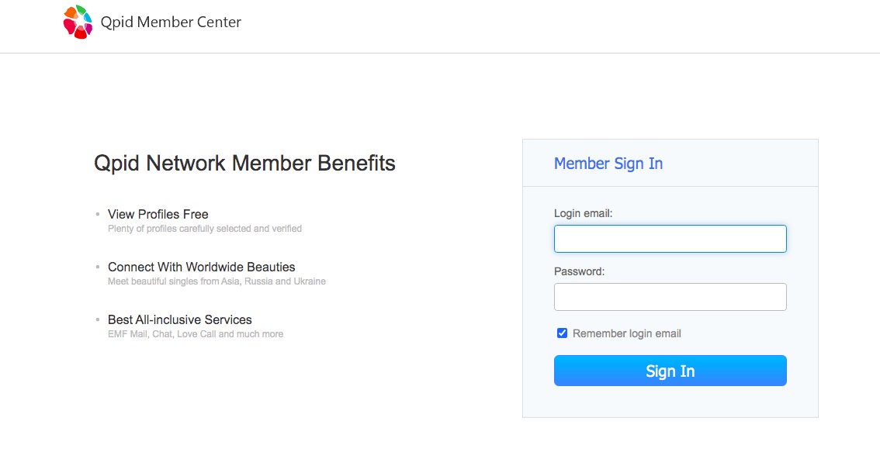Uncheck the Remember login email checkbox
This screenshot has height=452, width=880.
coord(563,333)
